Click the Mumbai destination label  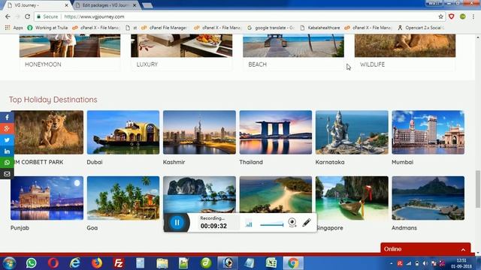pyautogui.click(x=403, y=162)
